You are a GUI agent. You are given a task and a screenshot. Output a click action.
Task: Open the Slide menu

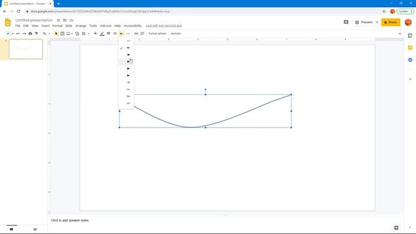point(69,26)
